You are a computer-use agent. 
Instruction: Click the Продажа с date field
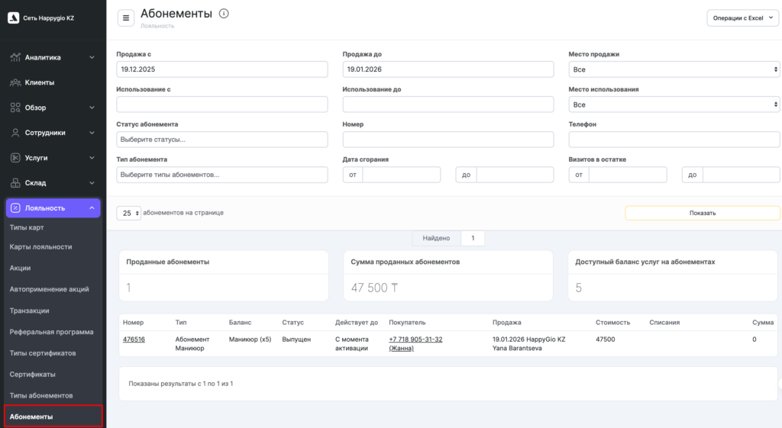221,69
